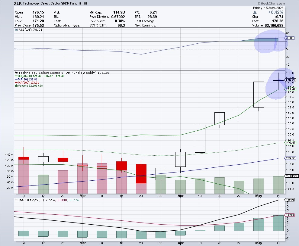Click the white candle for week of Apr 20
The width and height of the screenshot is (299, 246).
[220, 119]
